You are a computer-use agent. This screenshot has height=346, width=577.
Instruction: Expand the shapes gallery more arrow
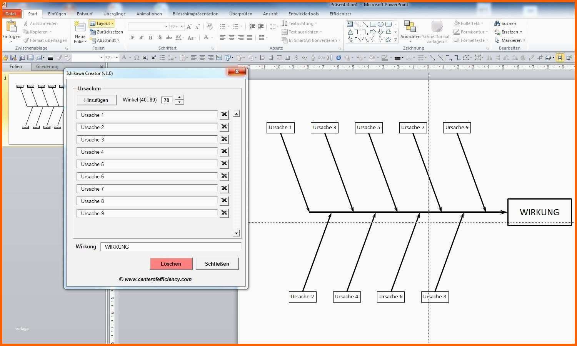point(395,40)
